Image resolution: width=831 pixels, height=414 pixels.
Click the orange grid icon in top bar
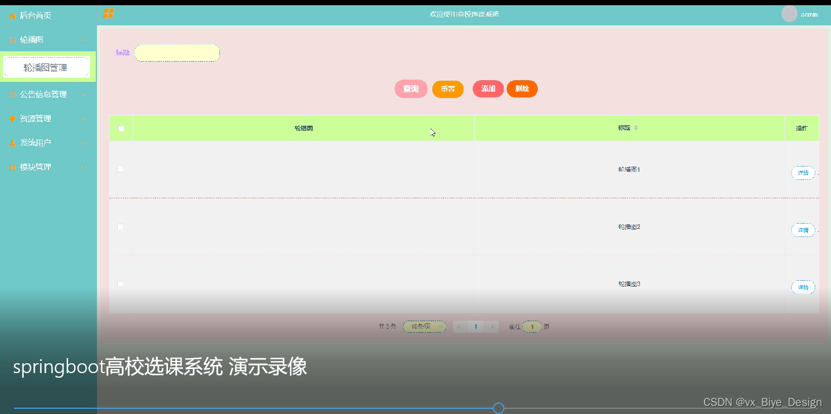tap(108, 13)
